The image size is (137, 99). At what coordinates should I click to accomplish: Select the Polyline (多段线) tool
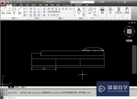click(x=9, y=11)
